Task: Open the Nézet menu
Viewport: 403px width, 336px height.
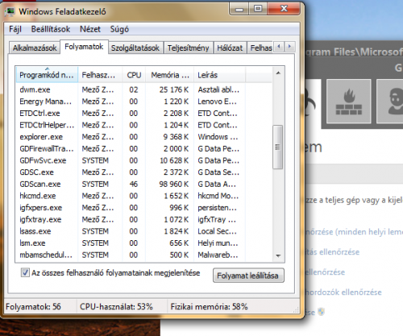Action: pos(90,29)
